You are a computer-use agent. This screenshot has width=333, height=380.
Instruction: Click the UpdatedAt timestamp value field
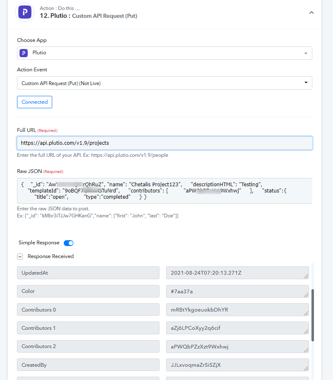tap(237, 273)
